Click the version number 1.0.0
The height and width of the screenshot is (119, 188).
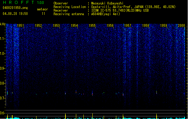pos(41,3)
